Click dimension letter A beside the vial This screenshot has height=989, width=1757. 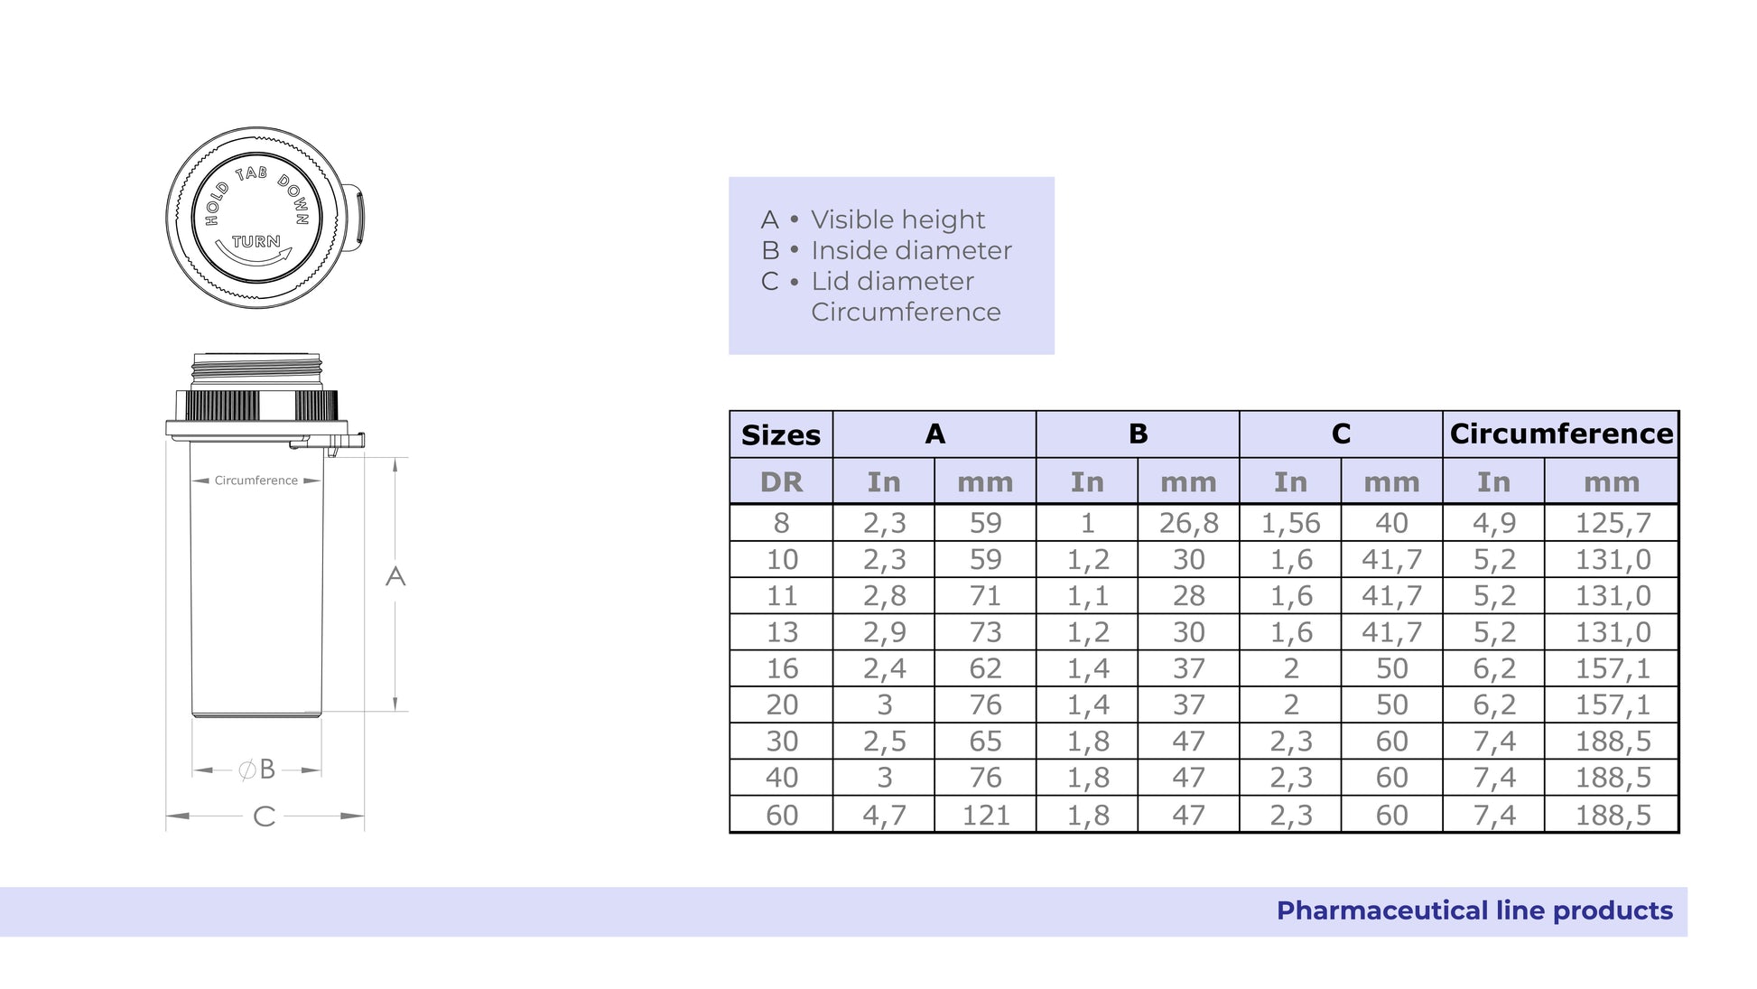coord(395,576)
